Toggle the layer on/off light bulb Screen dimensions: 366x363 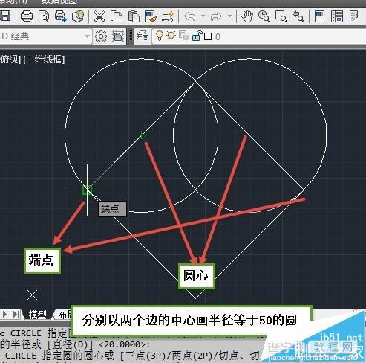point(160,36)
